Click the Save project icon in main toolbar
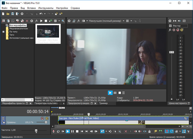Viewport: 193px width, 139px height. pyautogui.click(x=13, y=14)
